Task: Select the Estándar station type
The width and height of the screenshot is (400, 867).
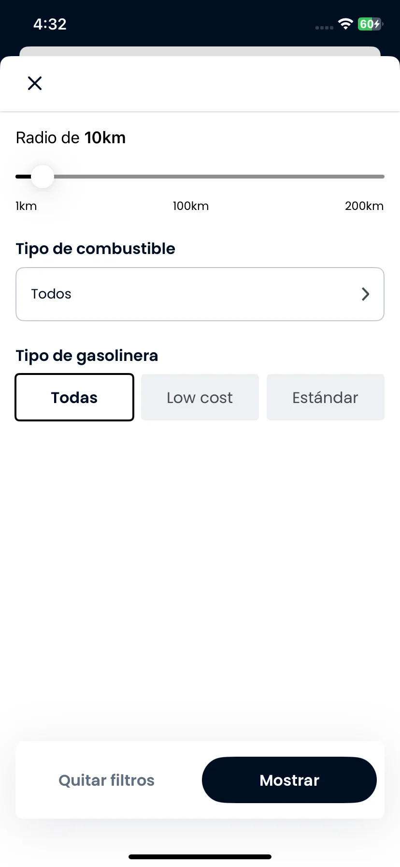Action: click(x=326, y=397)
